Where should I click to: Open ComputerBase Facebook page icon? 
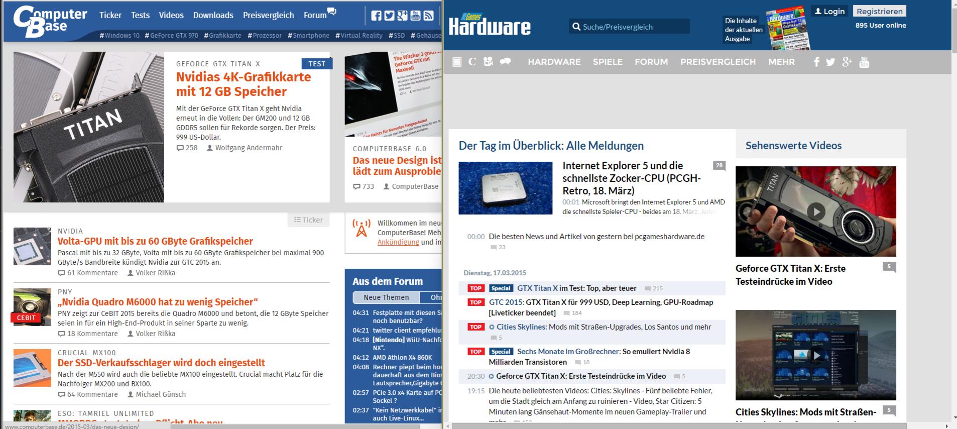[x=376, y=16]
